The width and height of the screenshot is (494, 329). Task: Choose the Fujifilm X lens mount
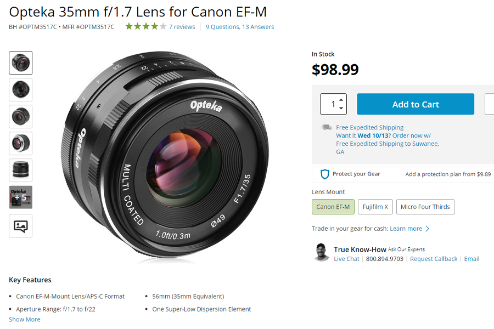tap(375, 207)
